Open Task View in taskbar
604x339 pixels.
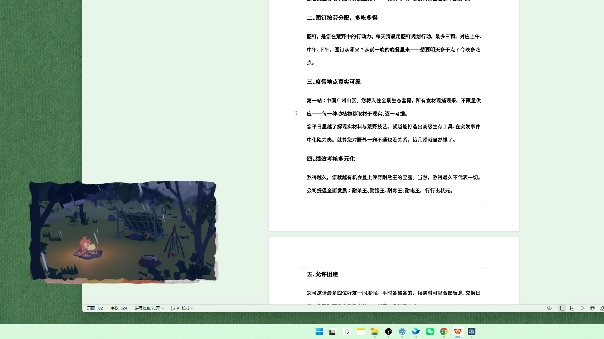tap(333, 332)
